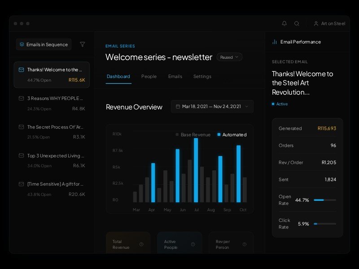This screenshot has width=359, height=269.
Task: Toggle the Base Revenue legend series
Action: pos(193,134)
